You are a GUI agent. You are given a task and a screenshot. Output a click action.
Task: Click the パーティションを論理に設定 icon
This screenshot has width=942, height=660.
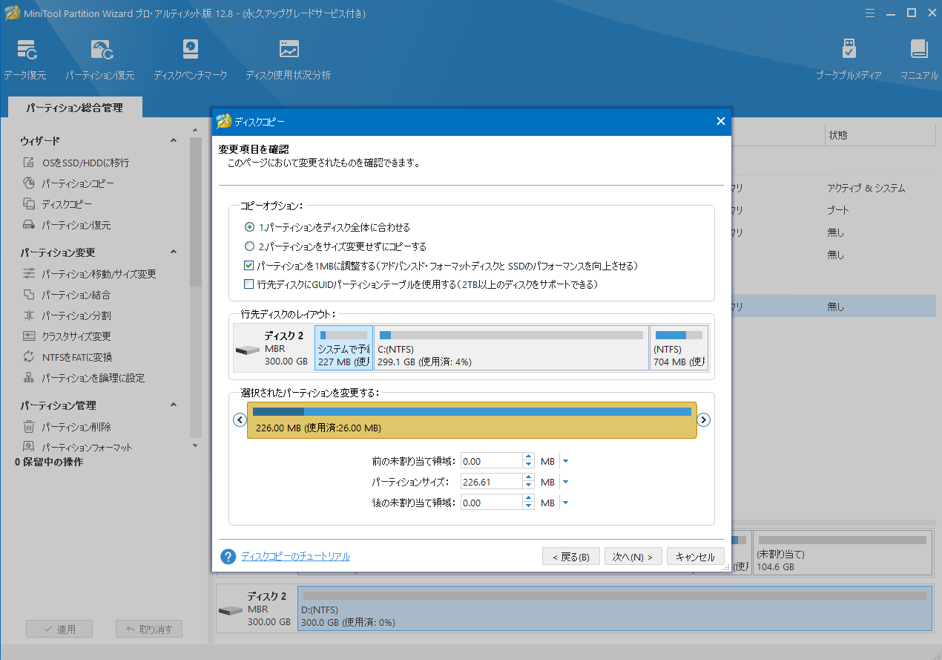(29, 378)
